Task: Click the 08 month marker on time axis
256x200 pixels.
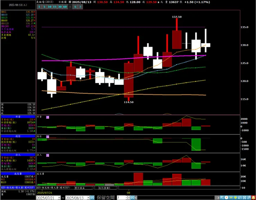Action: (129, 193)
